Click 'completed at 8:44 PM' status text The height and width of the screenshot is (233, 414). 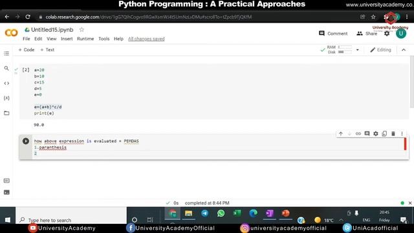click(207, 203)
